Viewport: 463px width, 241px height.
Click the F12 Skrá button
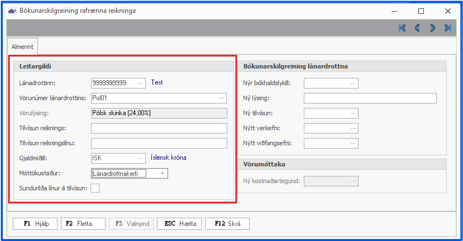click(x=227, y=224)
